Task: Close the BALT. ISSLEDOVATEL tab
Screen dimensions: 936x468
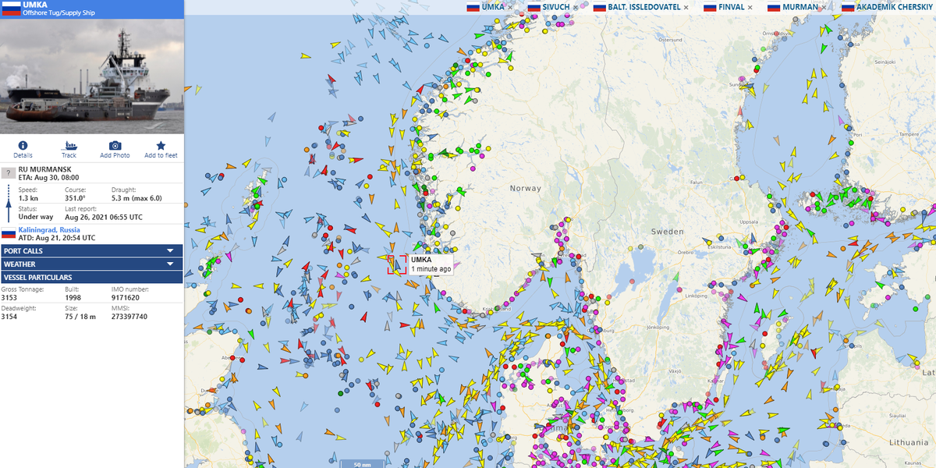Action: (x=686, y=7)
